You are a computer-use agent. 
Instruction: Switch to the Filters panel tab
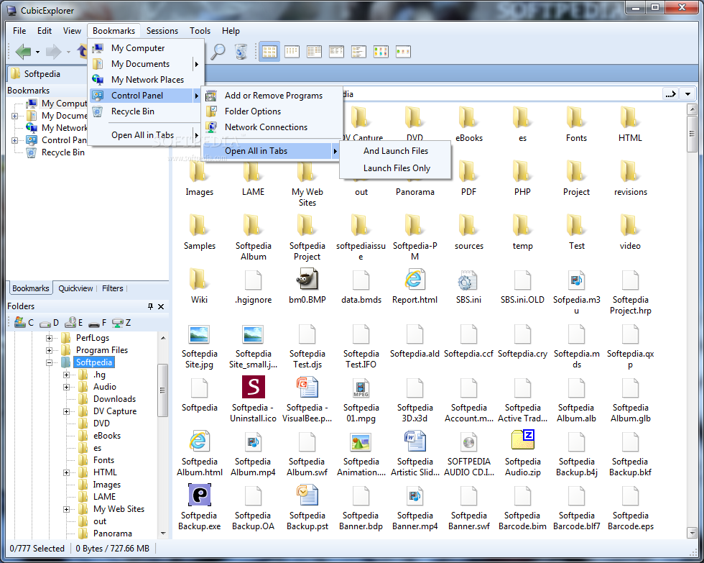tap(112, 288)
